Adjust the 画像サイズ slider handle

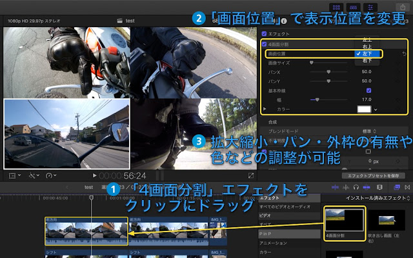(x=311, y=63)
